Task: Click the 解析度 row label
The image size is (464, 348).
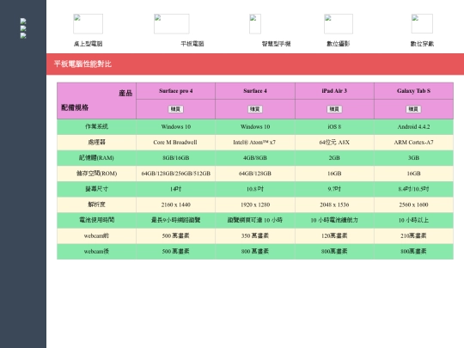Action: coord(96,205)
